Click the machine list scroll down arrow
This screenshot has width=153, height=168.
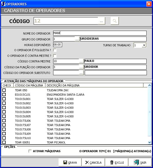tap(149, 142)
